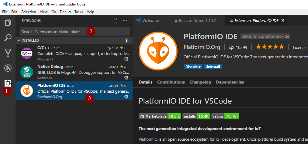Select the Native Debug extension row
This screenshot has height=144, width=308.
coord(74,72)
